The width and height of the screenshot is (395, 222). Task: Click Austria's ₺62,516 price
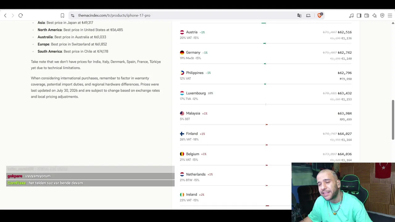[x=345, y=32]
